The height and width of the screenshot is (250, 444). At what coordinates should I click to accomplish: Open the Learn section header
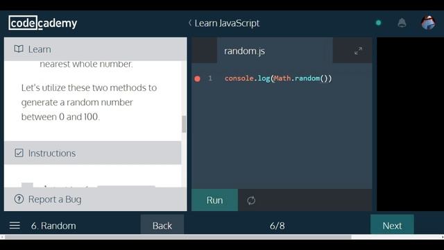click(96, 49)
